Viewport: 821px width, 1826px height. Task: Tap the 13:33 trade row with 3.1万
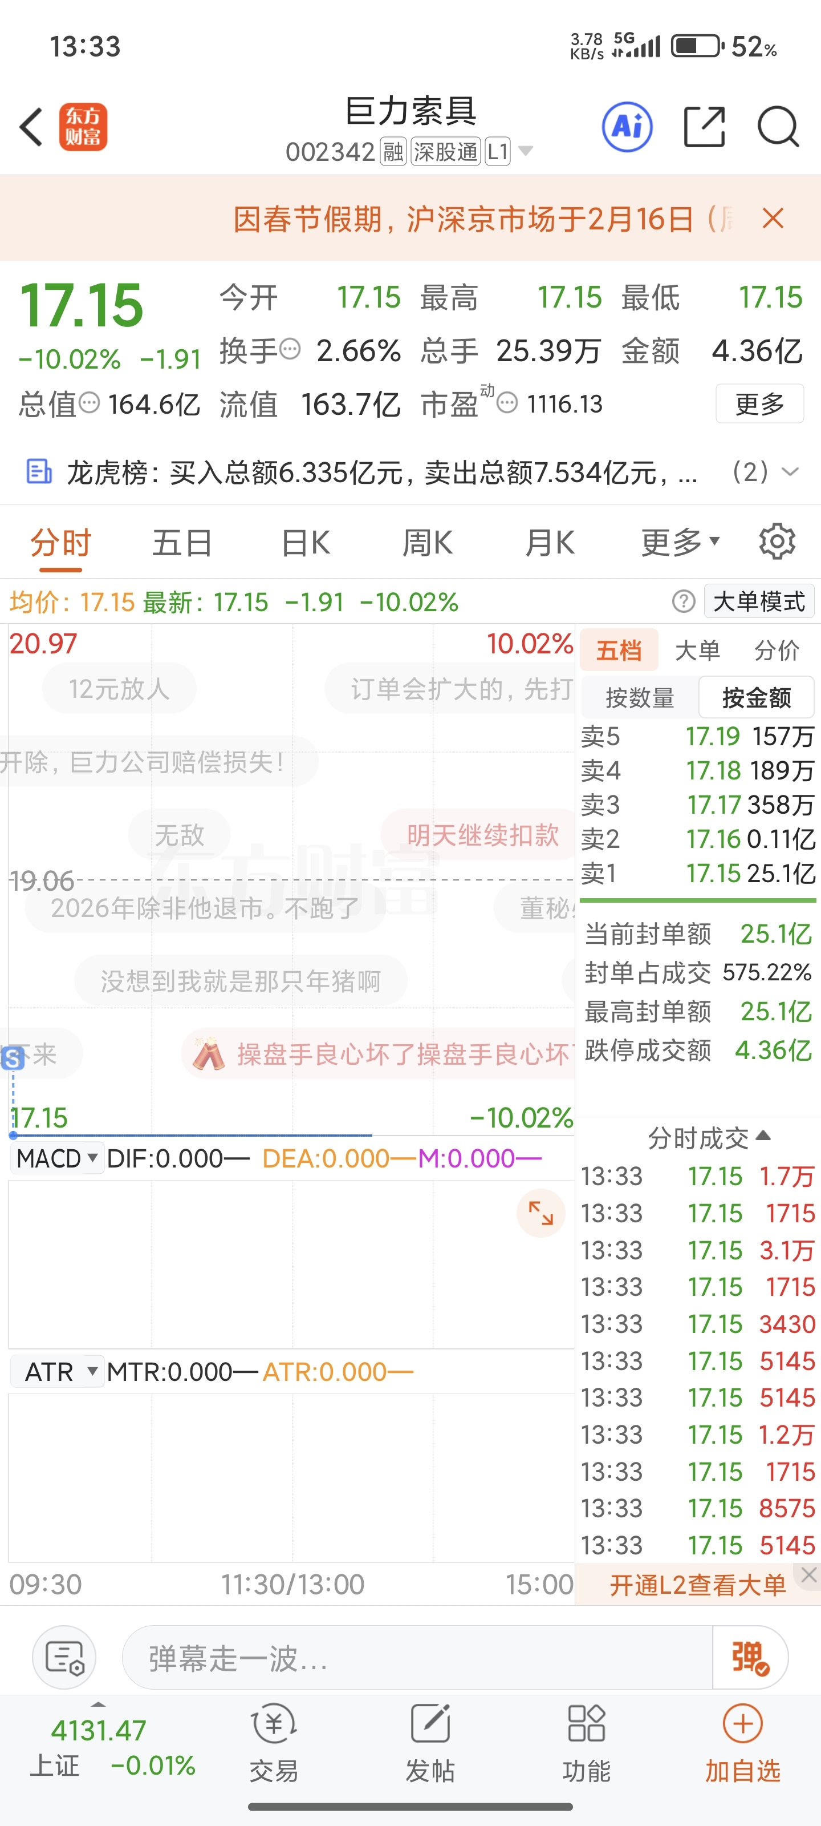(x=698, y=1250)
